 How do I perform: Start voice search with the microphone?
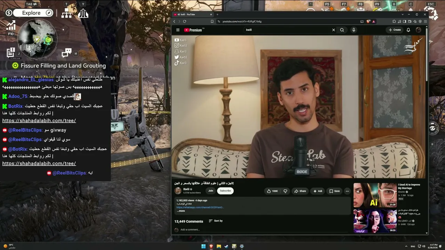(x=354, y=30)
